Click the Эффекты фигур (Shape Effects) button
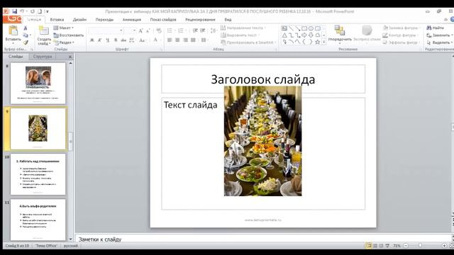This screenshot has height=255, width=454. pos(401,42)
